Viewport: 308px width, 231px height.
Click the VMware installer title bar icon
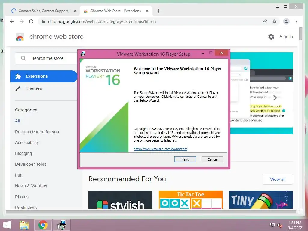pyautogui.click(x=83, y=54)
